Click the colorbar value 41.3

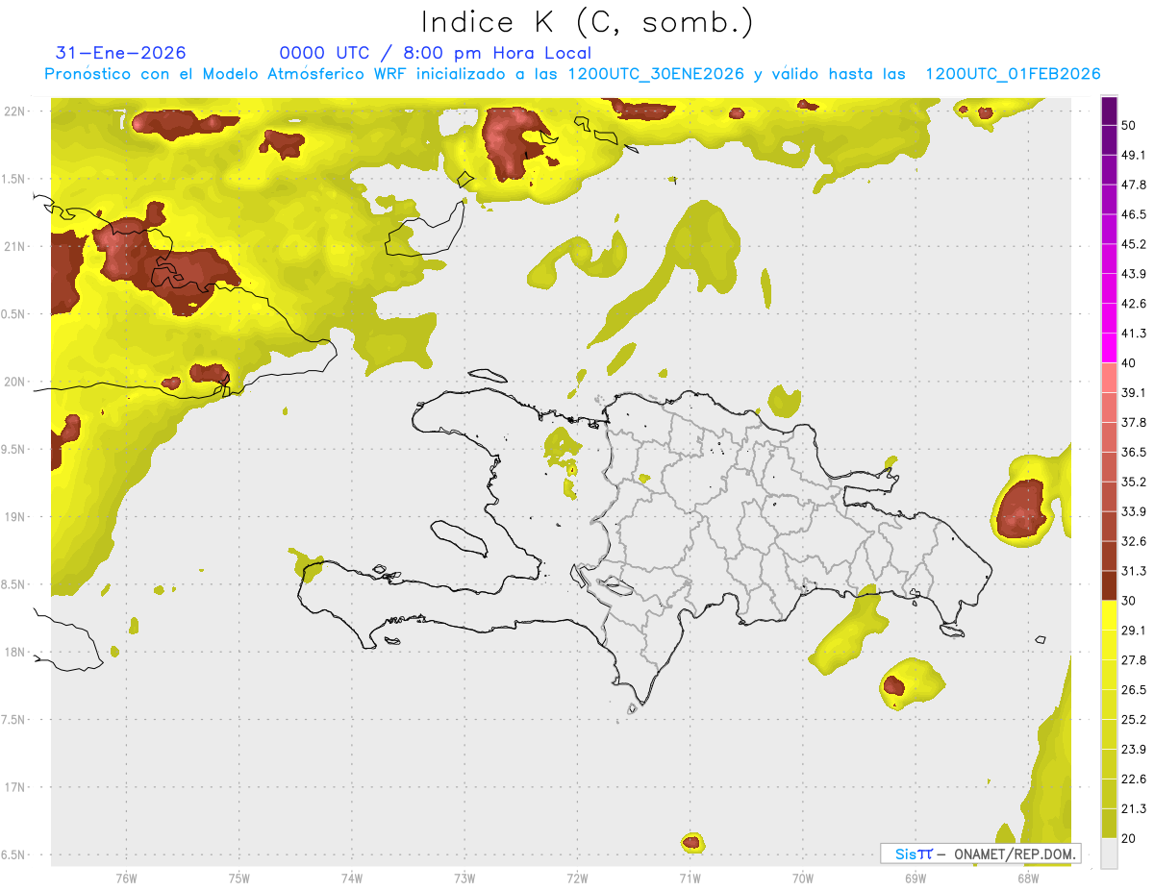(1133, 334)
